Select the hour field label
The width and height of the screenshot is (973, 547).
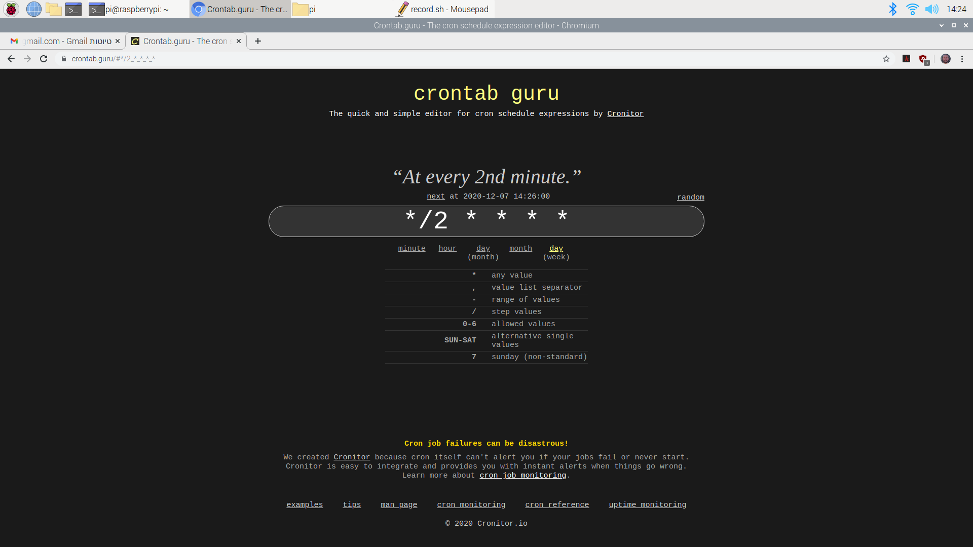pyautogui.click(x=447, y=249)
